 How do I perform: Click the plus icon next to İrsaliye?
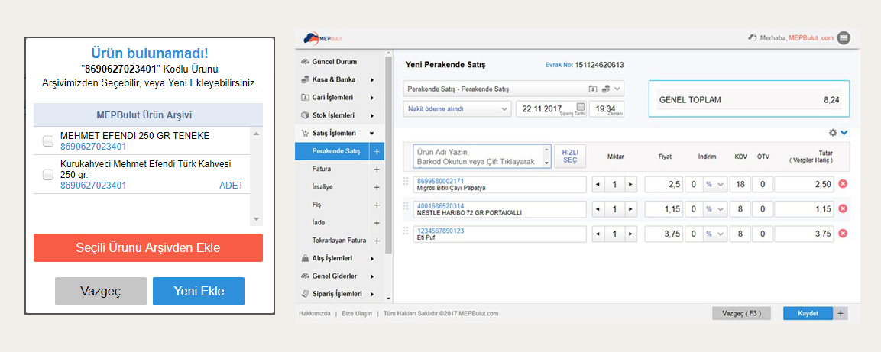(x=377, y=187)
